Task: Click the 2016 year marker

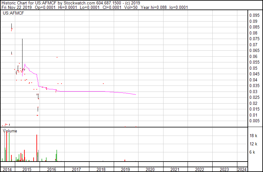Action: 52,169
